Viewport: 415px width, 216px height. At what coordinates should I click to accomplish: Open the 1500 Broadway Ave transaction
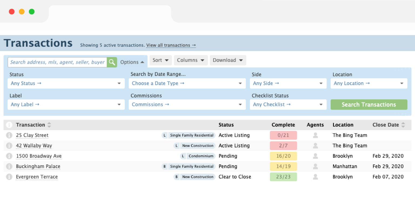[39, 156]
